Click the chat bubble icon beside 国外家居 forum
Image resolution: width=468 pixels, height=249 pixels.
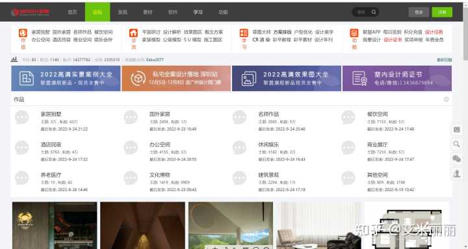(131, 117)
